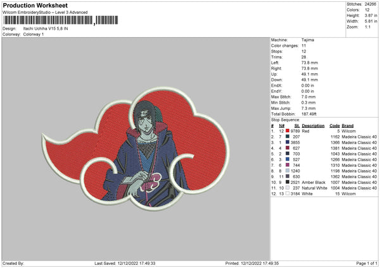Select the Wilcom White thread swatch in row 12

(x=288, y=193)
